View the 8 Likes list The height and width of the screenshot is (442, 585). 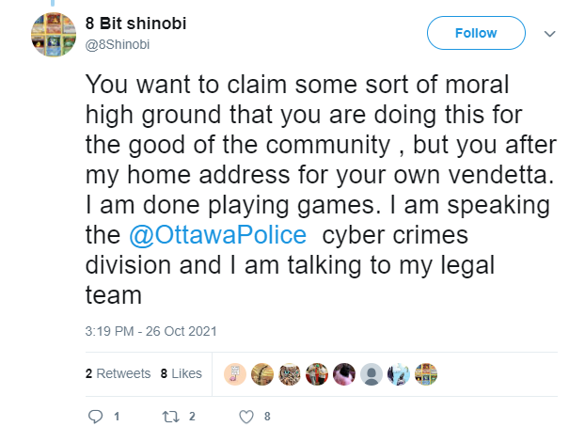click(181, 373)
